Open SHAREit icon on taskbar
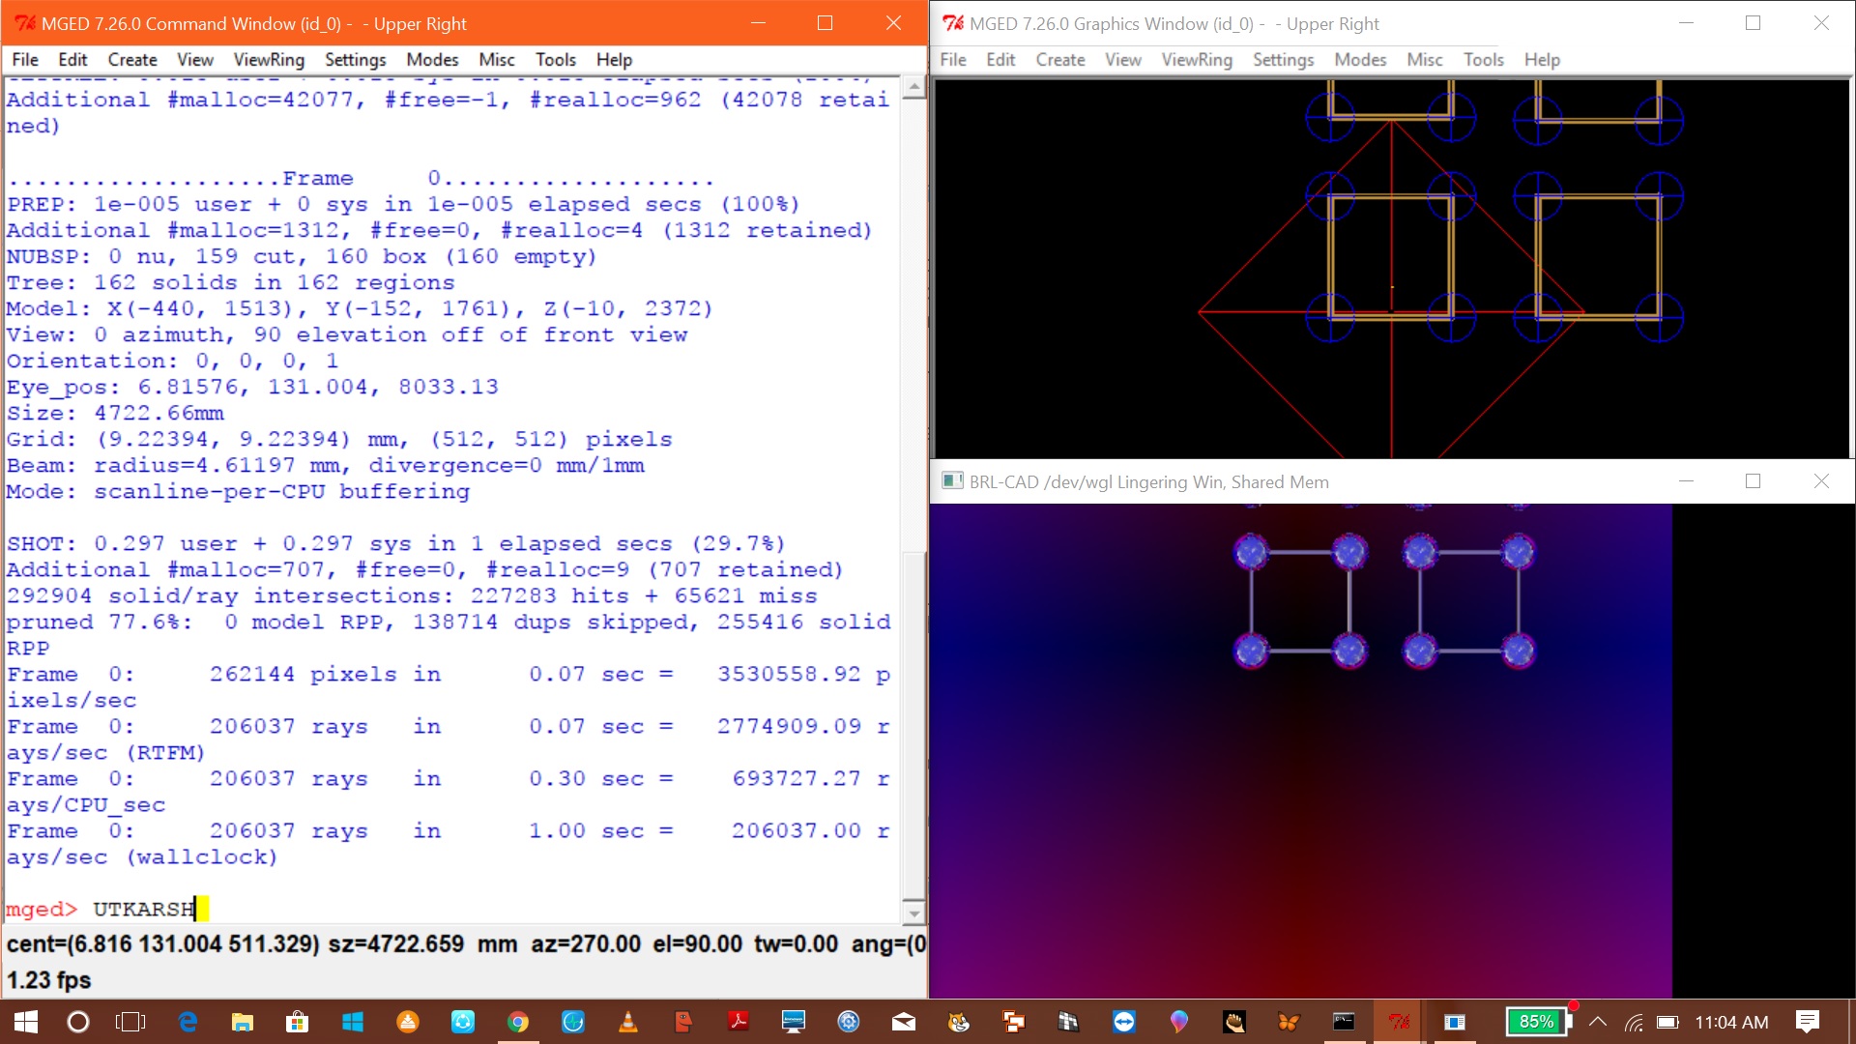The height and width of the screenshot is (1044, 1856). click(x=462, y=1022)
